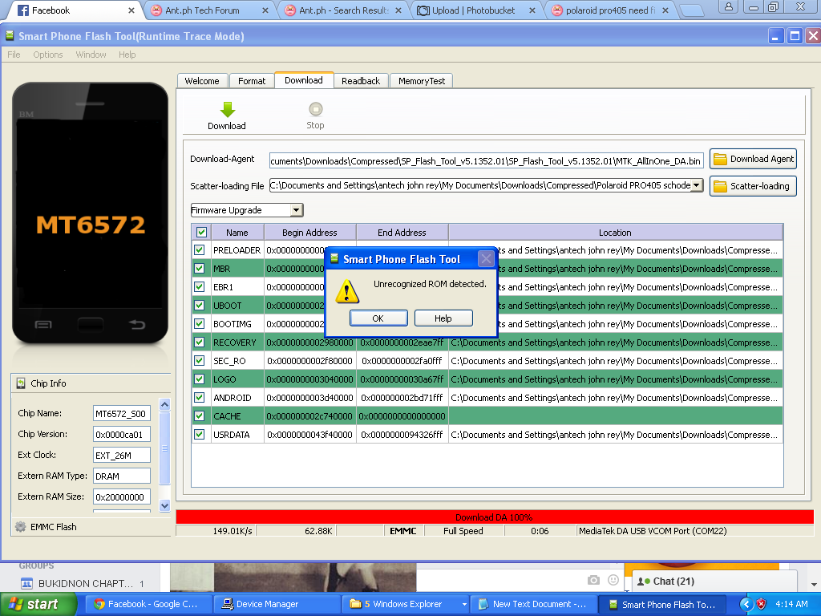Click the Chrome user profile icon
Screen dimensions: 821x616
point(728,6)
